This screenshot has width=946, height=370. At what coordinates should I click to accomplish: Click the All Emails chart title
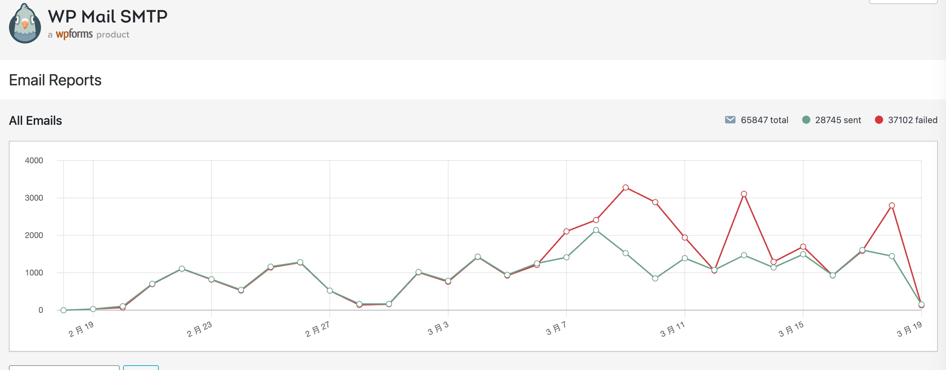tap(35, 120)
